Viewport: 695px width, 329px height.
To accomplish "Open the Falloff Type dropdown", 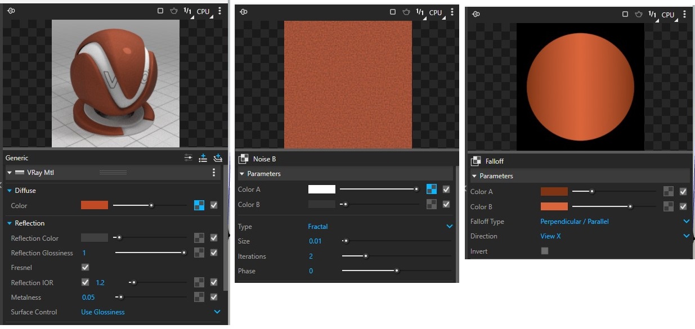I will coord(615,222).
